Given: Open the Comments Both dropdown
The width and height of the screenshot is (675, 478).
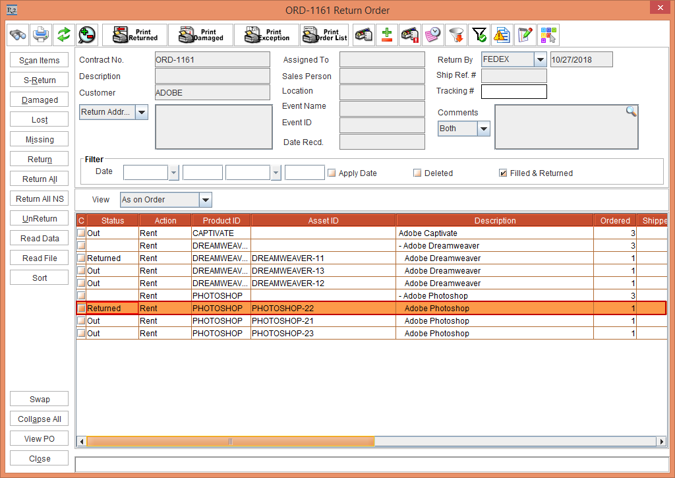Looking at the screenshot, I should tap(484, 129).
